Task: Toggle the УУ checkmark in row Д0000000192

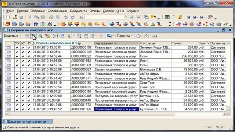Action: coord(17,48)
